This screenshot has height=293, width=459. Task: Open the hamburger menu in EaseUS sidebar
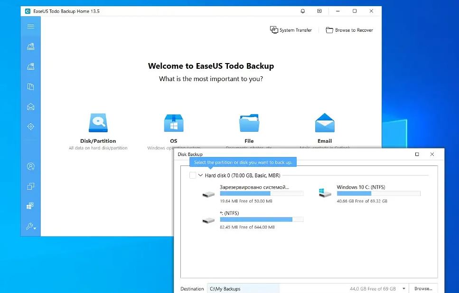point(31,27)
